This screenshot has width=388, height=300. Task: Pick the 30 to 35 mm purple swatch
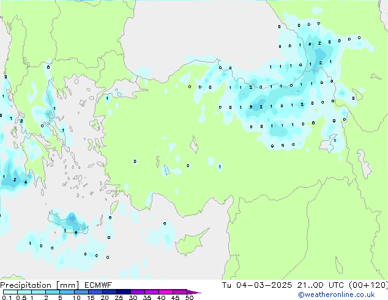[138, 292]
